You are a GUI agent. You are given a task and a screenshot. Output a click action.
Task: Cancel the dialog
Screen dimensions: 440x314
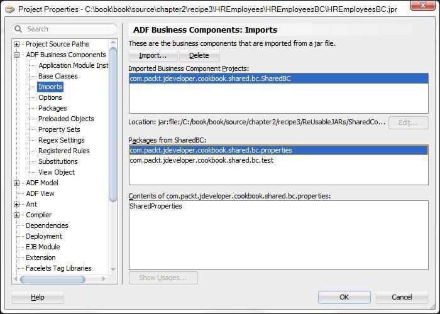[402, 297]
